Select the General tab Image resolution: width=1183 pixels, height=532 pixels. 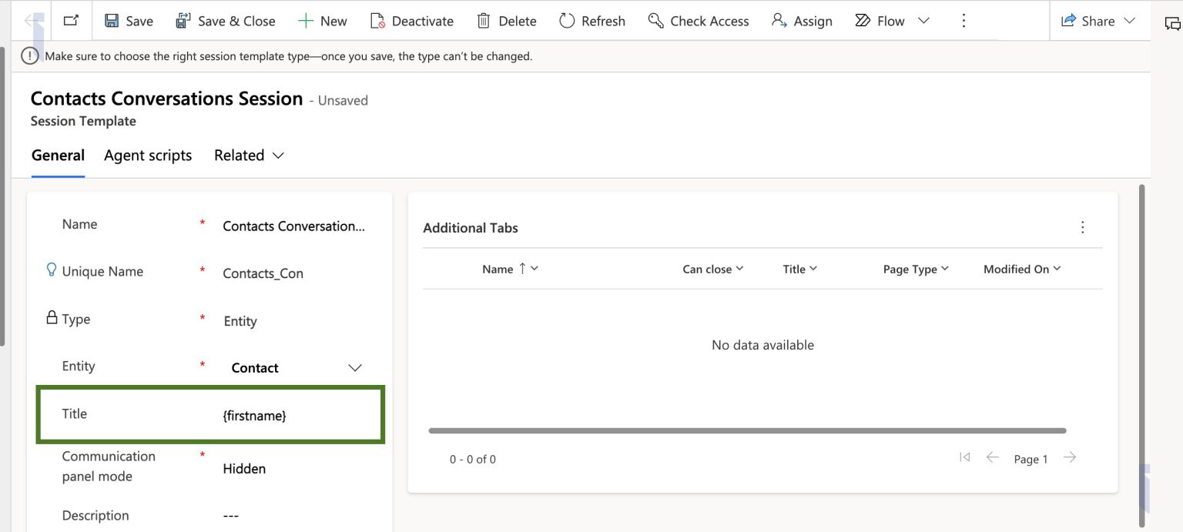tap(58, 156)
